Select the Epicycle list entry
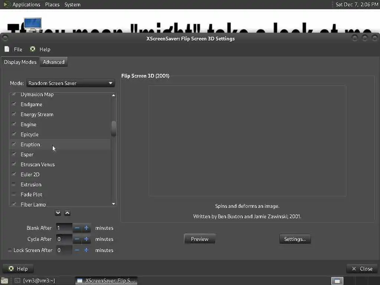Image resolution: width=380 pixels, height=285 pixels. (60, 134)
